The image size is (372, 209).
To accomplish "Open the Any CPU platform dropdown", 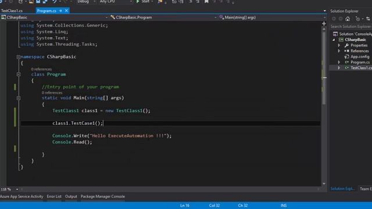I will [x=116, y=1].
